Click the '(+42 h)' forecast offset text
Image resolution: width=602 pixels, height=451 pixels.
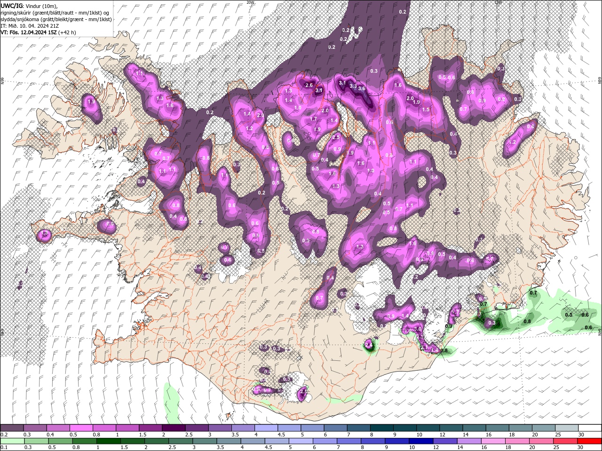click(x=68, y=32)
